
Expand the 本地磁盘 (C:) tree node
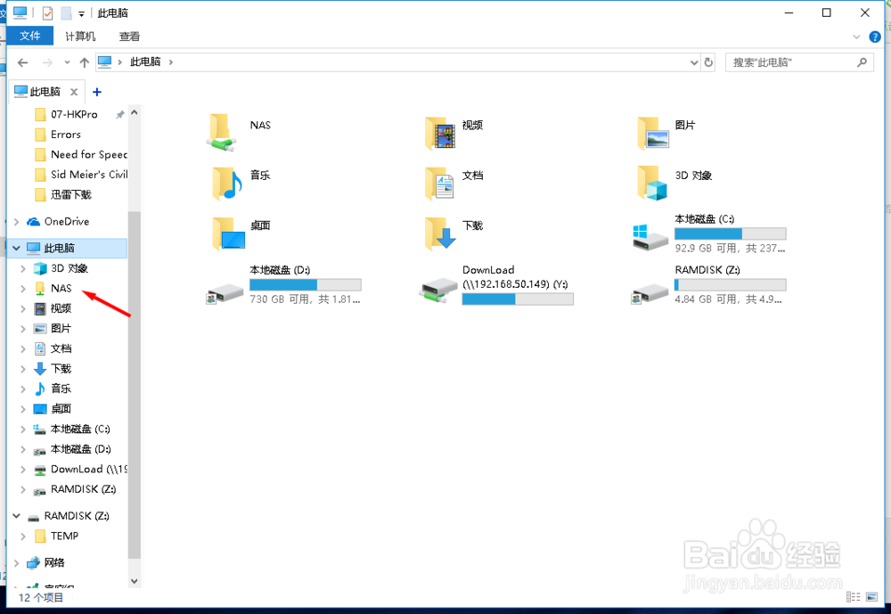tap(23, 430)
